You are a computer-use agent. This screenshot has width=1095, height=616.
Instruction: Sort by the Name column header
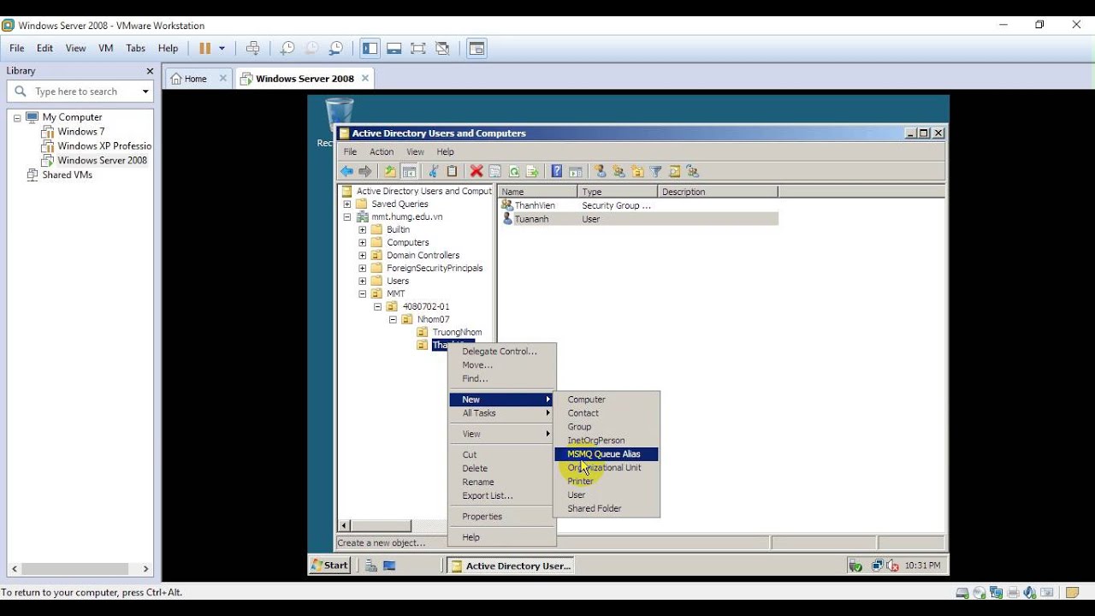(x=538, y=192)
